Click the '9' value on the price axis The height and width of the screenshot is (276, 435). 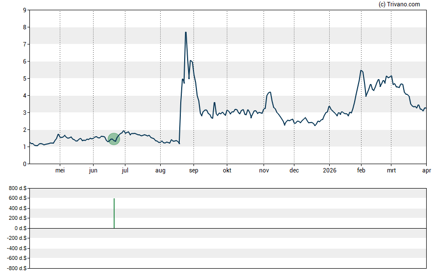click(24, 10)
